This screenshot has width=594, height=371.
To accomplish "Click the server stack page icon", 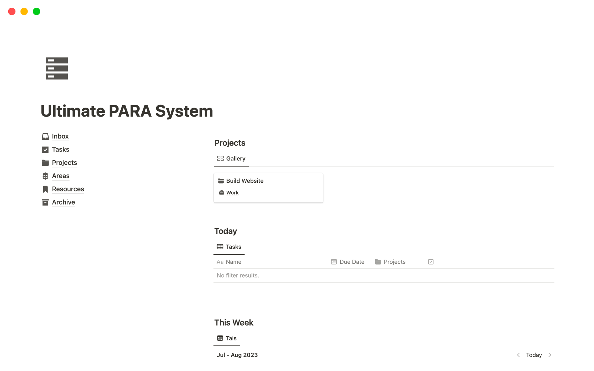I will coord(57,68).
